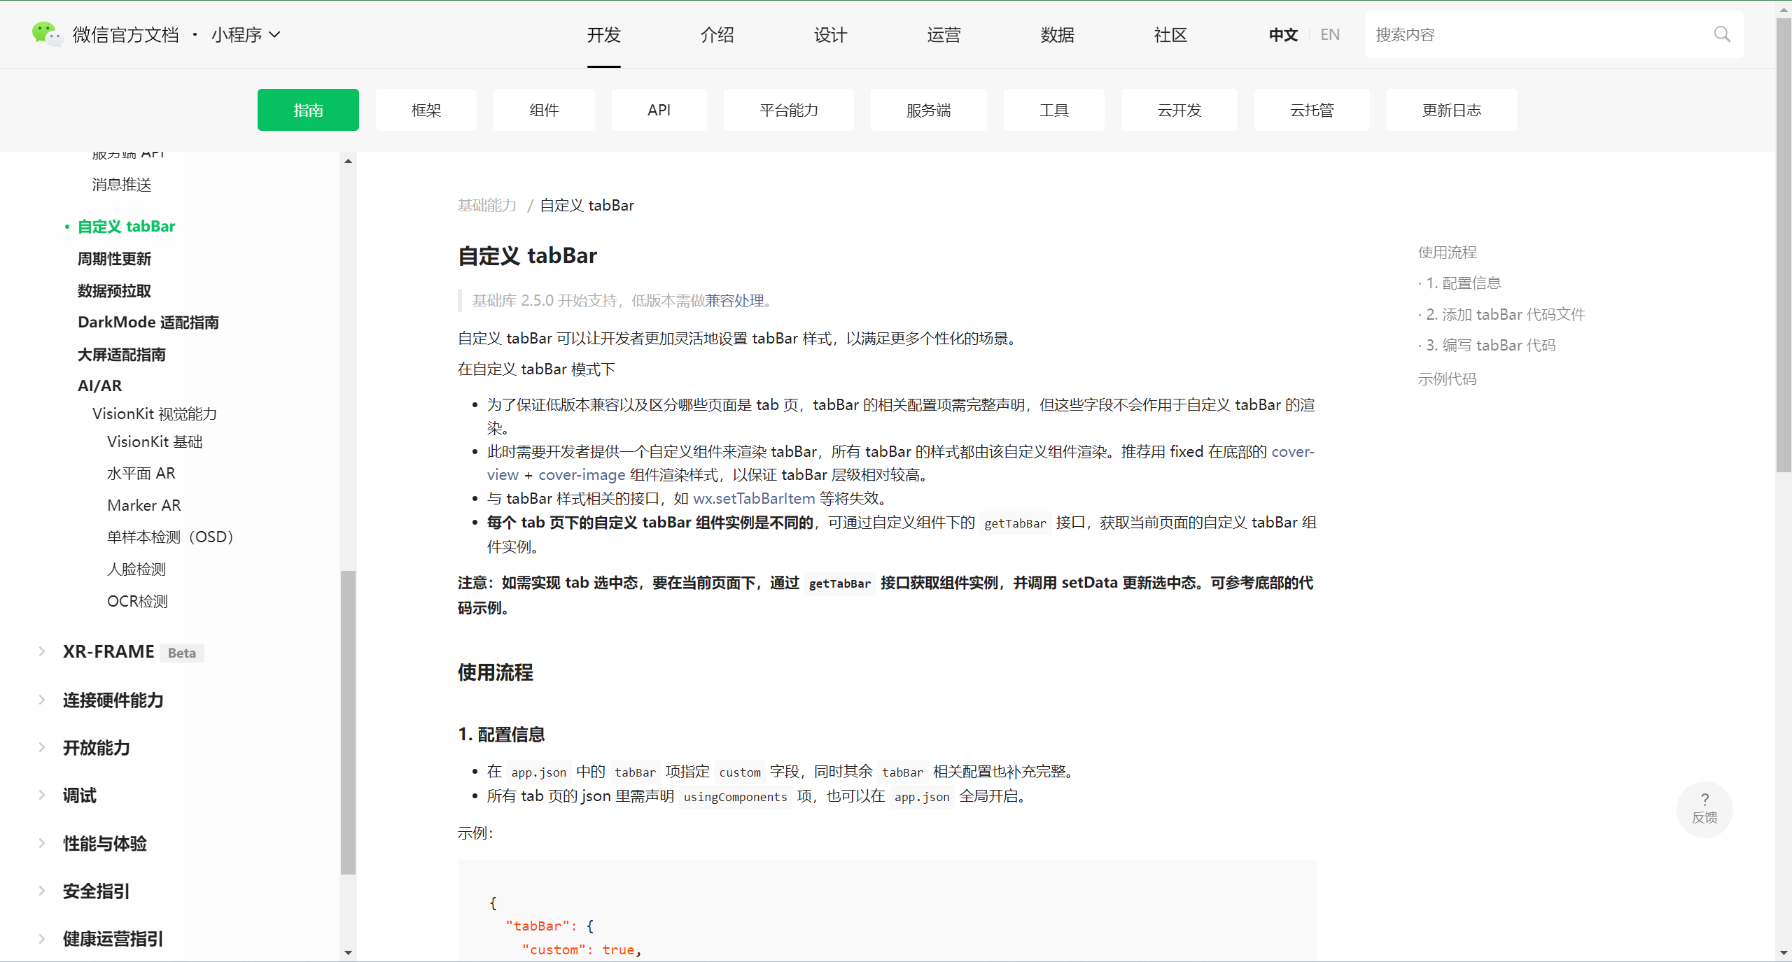The image size is (1792, 962).
Task: Click the XR-FRAME Beta badge
Action: [x=181, y=653]
